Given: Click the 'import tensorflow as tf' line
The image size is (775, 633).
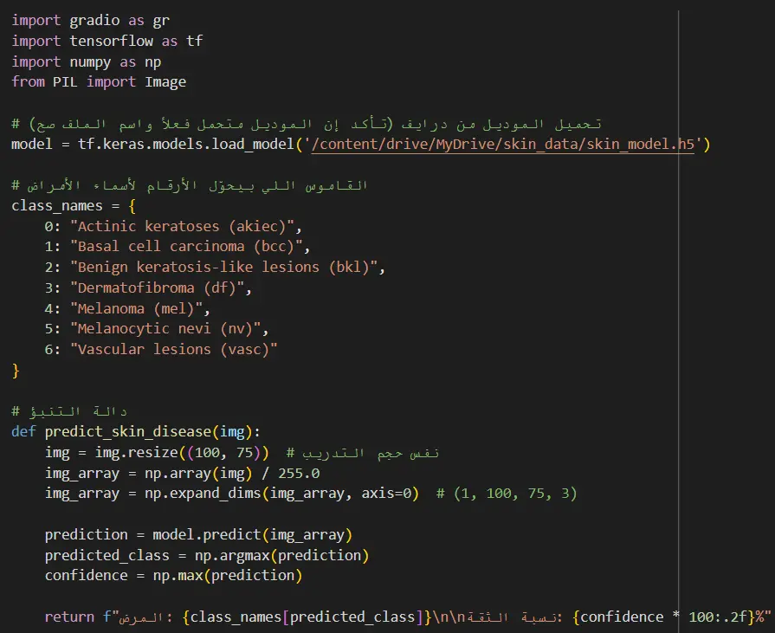Looking at the screenshot, I should tap(107, 41).
